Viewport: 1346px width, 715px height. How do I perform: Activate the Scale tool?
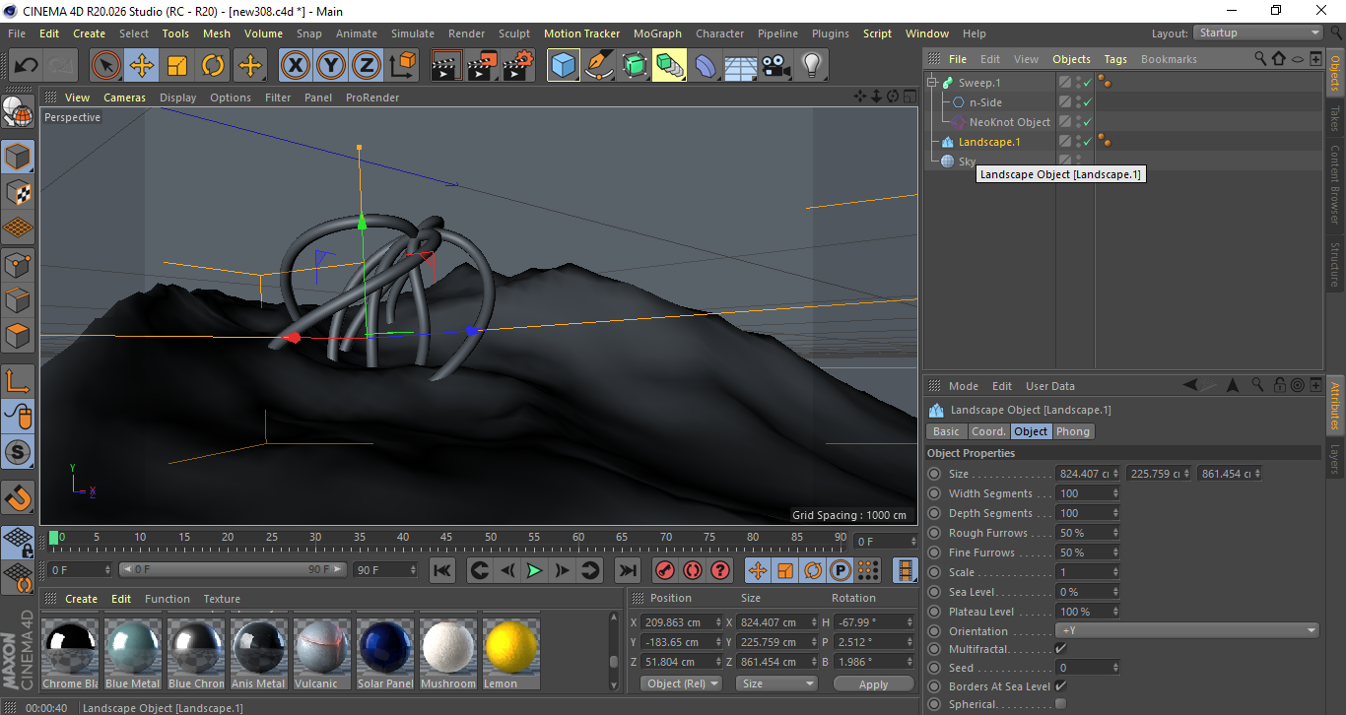177,66
